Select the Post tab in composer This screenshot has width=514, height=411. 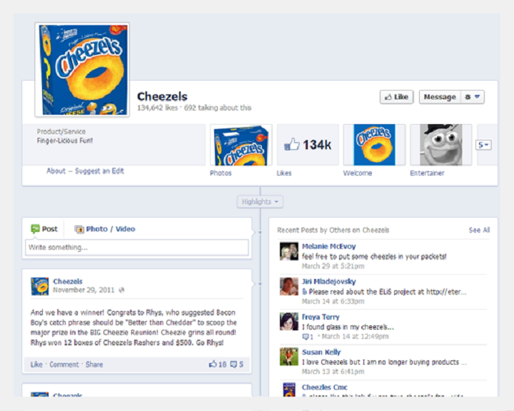pos(44,229)
